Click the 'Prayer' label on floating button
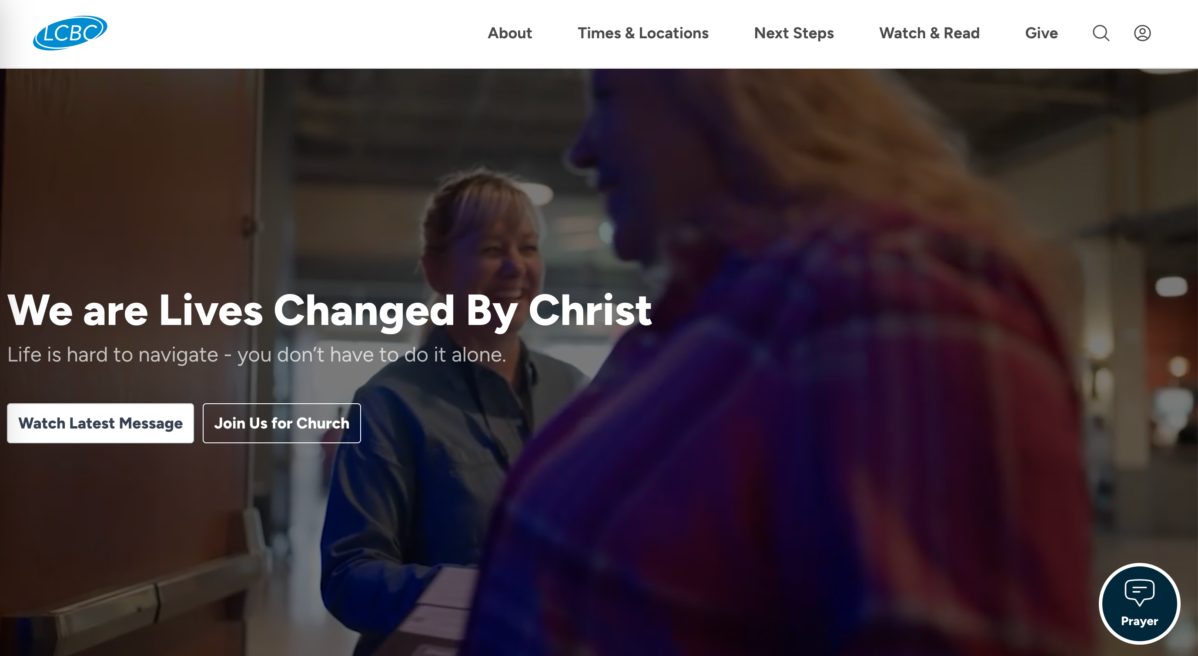The image size is (1198, 656). 1139,621
